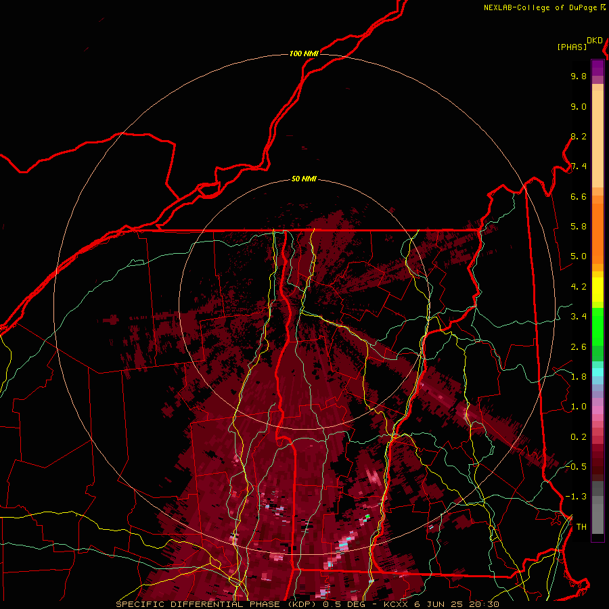This screenshot has height=609, width=609.
Task: Click the KCXX radar site identifier
Action: coord(395,604)
